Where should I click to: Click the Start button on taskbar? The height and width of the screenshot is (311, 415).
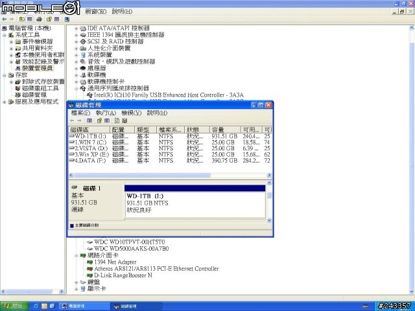[14, 306]
